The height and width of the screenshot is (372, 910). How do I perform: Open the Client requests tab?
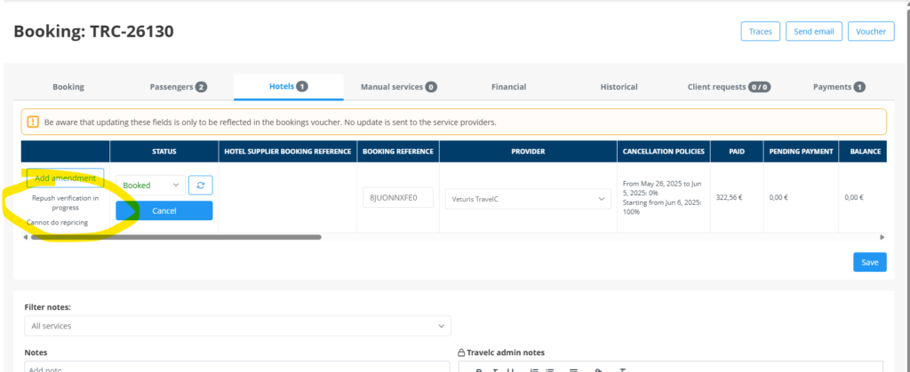click(x=728, y=87)
